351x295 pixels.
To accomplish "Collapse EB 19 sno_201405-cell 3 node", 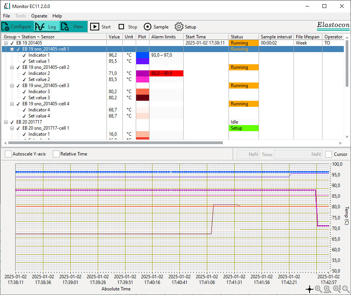I will point(12,86).
